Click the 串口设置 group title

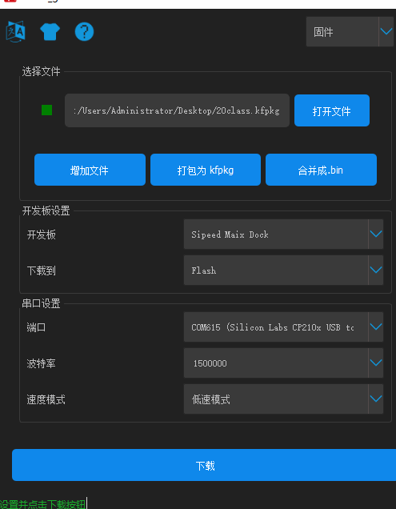tap(42, 303)
